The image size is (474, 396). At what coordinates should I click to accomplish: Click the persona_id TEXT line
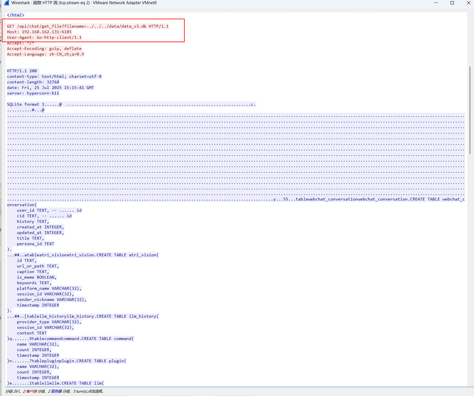tap(35, 244)
